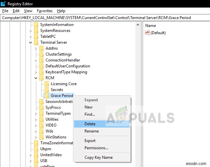Choose Copy Key Name from context menu
Image resolution: width=210 pixels, height=167 pixels.
[x=102, y=157]
